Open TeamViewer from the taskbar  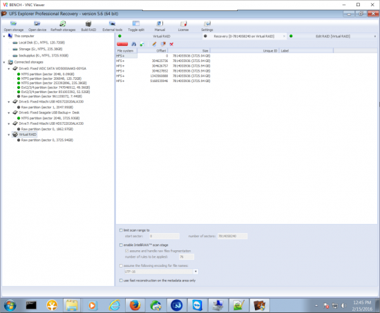[x=197, y=305]
